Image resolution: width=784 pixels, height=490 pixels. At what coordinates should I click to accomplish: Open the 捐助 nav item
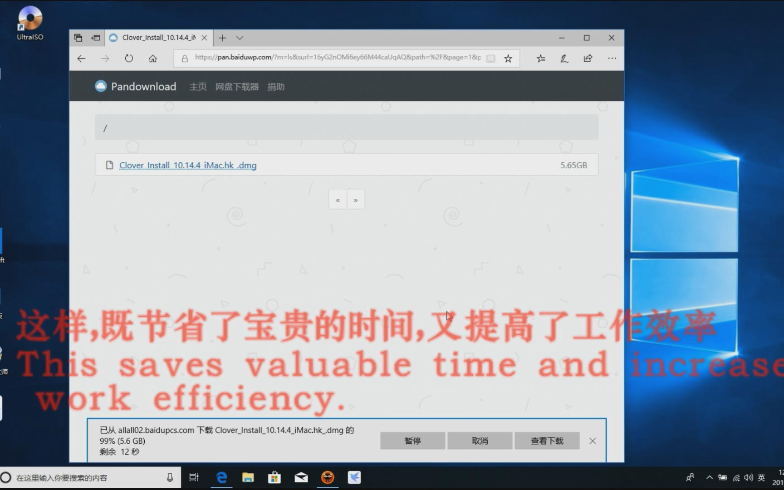coord(276,87)
